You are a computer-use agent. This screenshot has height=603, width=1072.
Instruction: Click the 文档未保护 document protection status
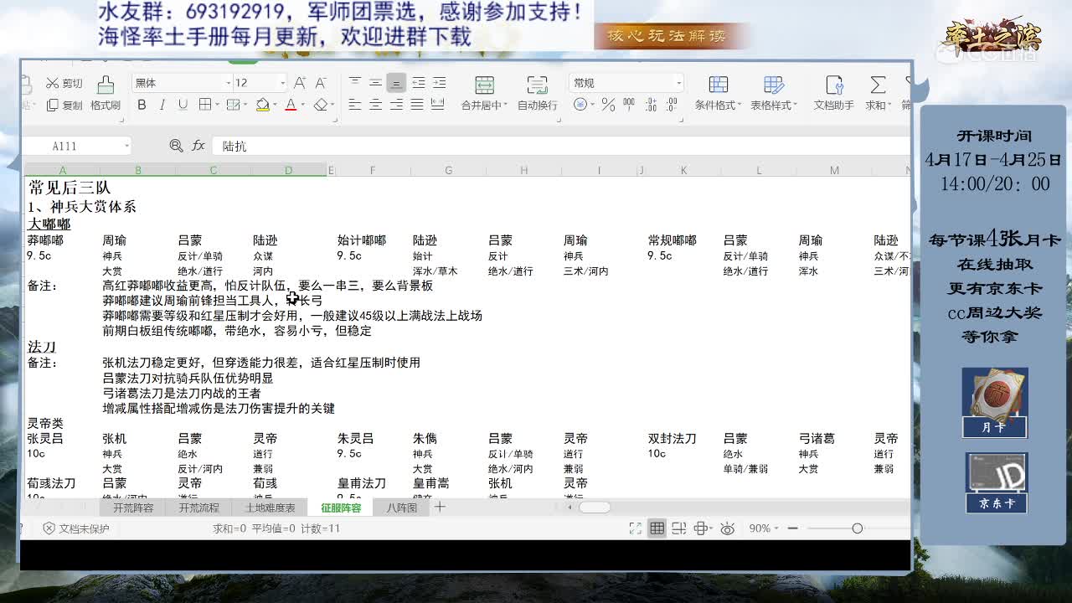76,528
